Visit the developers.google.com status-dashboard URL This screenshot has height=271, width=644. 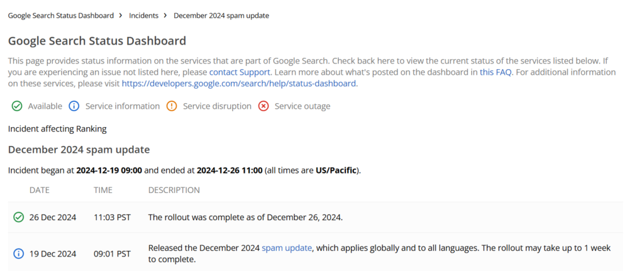coord(238,84)
